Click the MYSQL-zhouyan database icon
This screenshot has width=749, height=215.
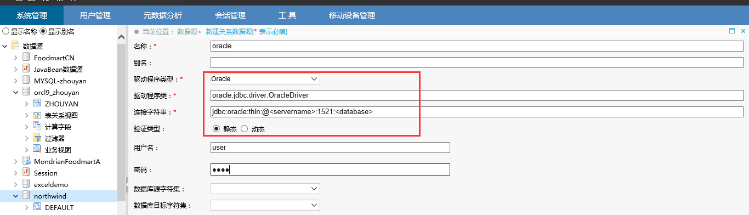click(26, 81)
